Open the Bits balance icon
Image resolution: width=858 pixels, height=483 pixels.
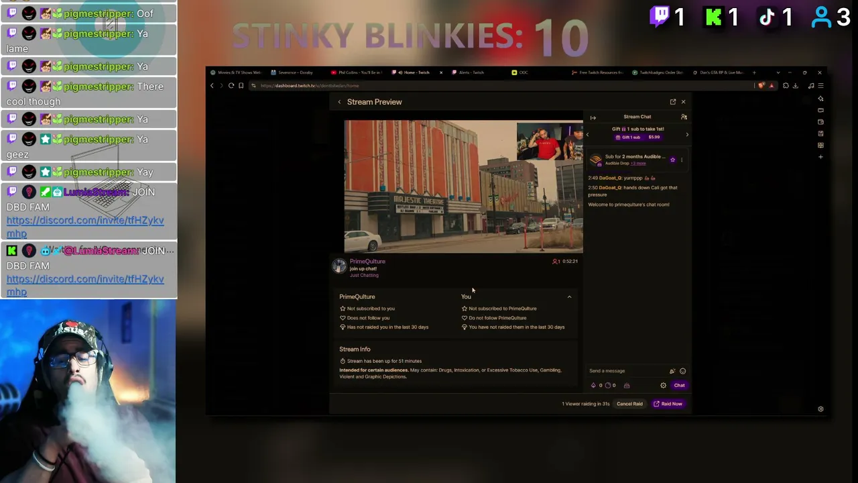(x=593, y=386)
